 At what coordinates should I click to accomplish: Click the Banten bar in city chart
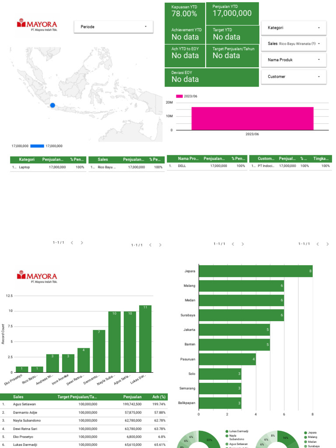(234, 345)
